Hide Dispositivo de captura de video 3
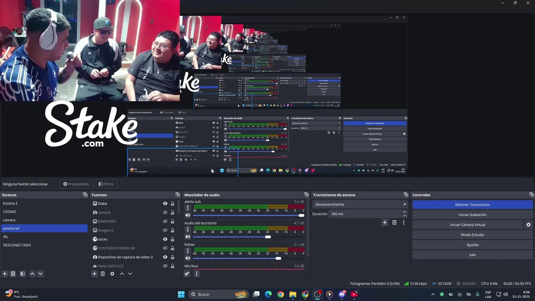Screen dimensions: 535x301 165,257
